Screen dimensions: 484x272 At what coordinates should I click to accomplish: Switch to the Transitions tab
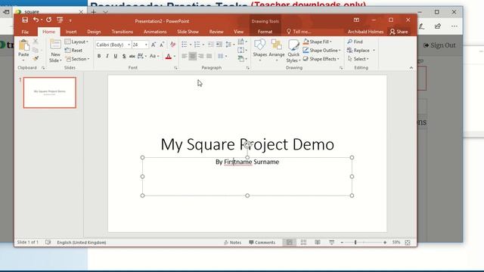point(123,32)
